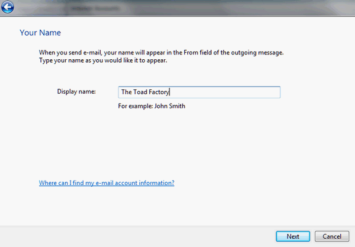
Task: Click the 'Your Name' page heading
Action: point(40,33)
